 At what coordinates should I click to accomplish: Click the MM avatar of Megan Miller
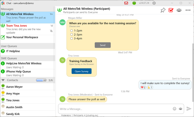click(63, 22)
